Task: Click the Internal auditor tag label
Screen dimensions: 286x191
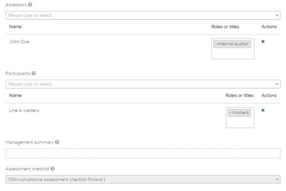Action: point(233,44)
